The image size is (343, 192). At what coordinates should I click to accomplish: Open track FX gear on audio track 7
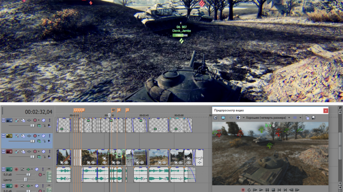pos(40,174)
